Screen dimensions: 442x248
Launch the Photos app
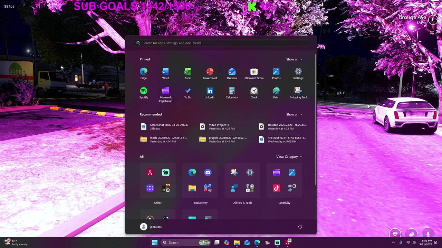[x=276, y=73]
